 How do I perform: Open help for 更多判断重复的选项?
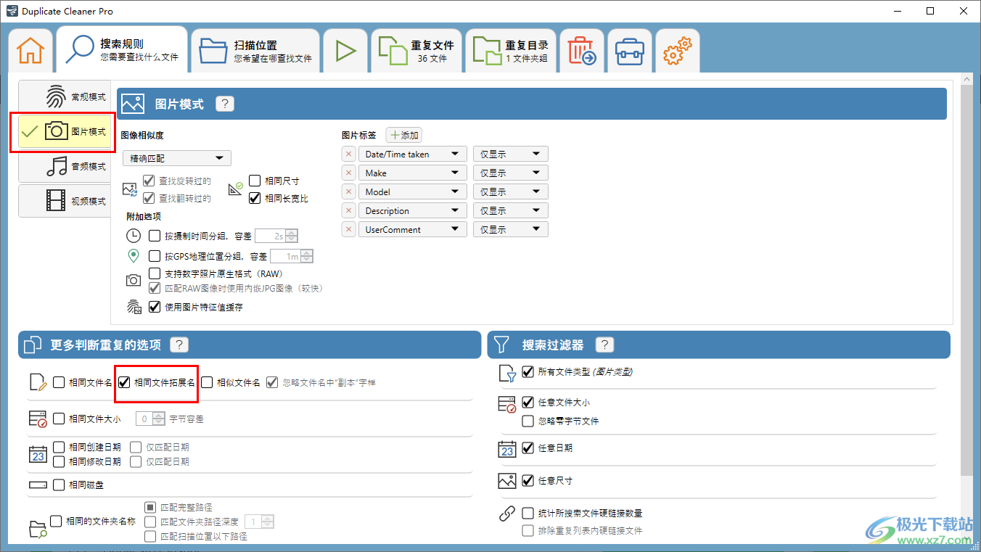coord(178,345)
